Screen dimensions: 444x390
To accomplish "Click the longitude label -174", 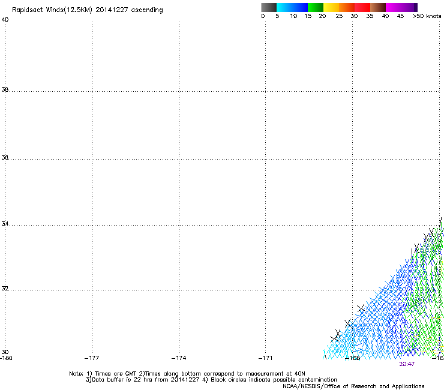I will click(x=179, y=358).
